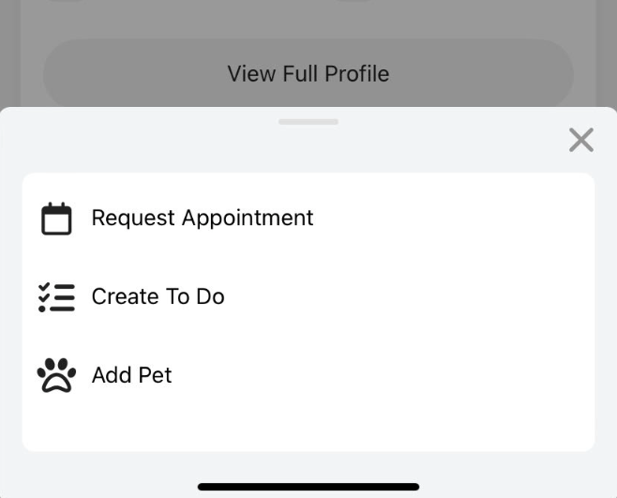Tap the calendar icon for Request Appointment
The image size is (617, 498).
point(56,219)
